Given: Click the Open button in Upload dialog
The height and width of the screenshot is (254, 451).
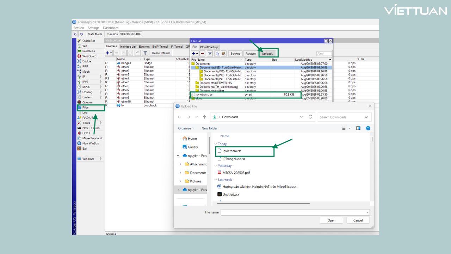Looking at the screenshot, I should click(331, 220).
